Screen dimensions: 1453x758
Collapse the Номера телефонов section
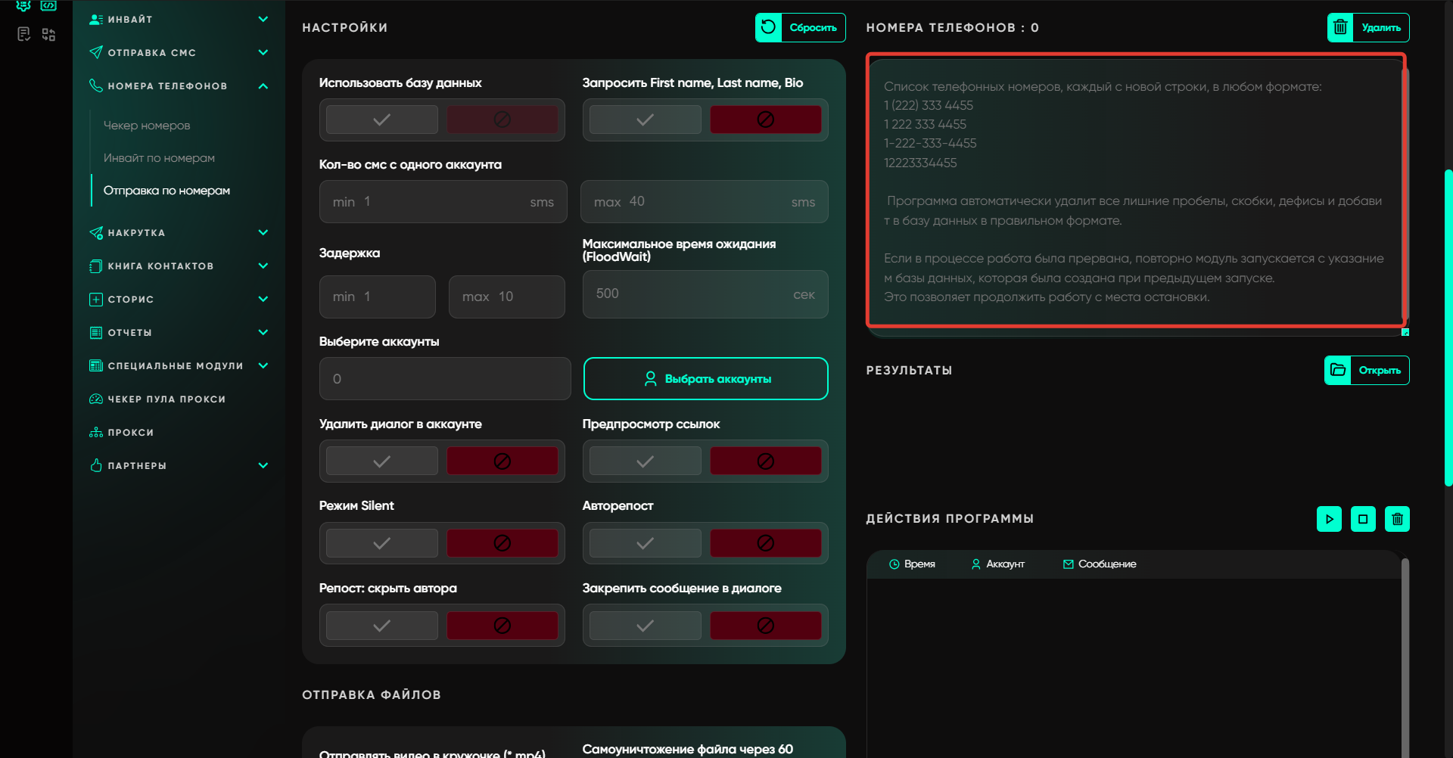(x=263, y=86)
